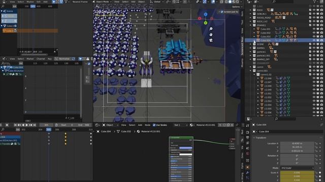Click the Nearest Frame snapping button

click(80, 2)
